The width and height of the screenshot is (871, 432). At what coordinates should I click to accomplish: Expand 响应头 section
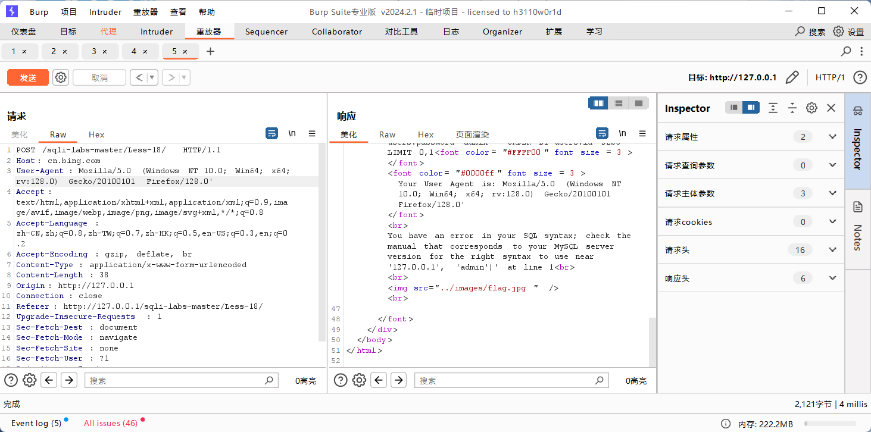click(832, 278)
